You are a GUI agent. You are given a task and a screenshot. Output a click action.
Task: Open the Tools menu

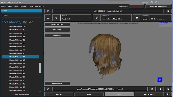point(16,6)
